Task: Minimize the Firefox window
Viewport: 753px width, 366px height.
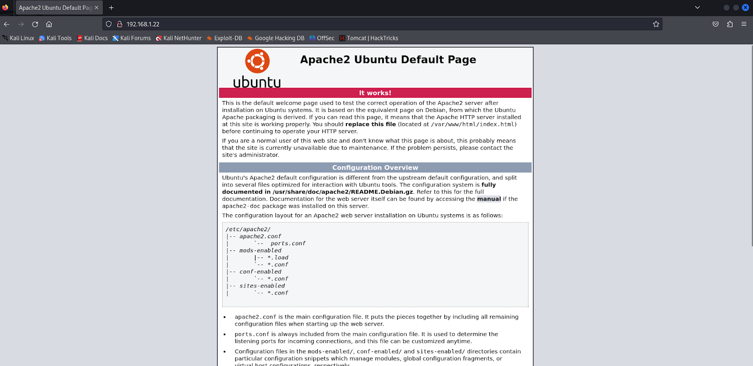Action: 726,8
